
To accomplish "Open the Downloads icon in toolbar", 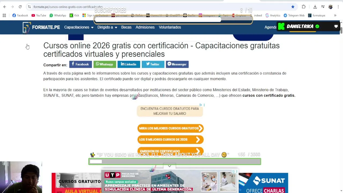I will (x=315, y=7).
